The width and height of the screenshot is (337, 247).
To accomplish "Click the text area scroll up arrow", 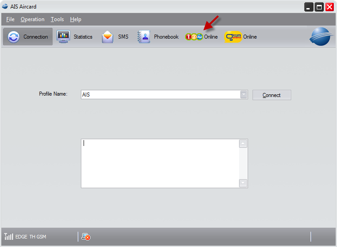I will (243, 144).
